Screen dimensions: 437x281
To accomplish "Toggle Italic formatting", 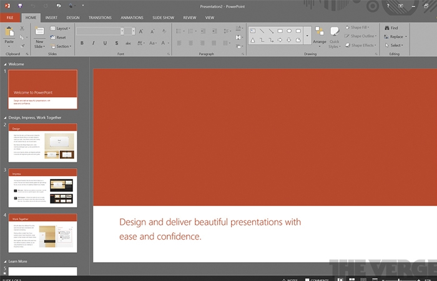I will tap(94, 43).
